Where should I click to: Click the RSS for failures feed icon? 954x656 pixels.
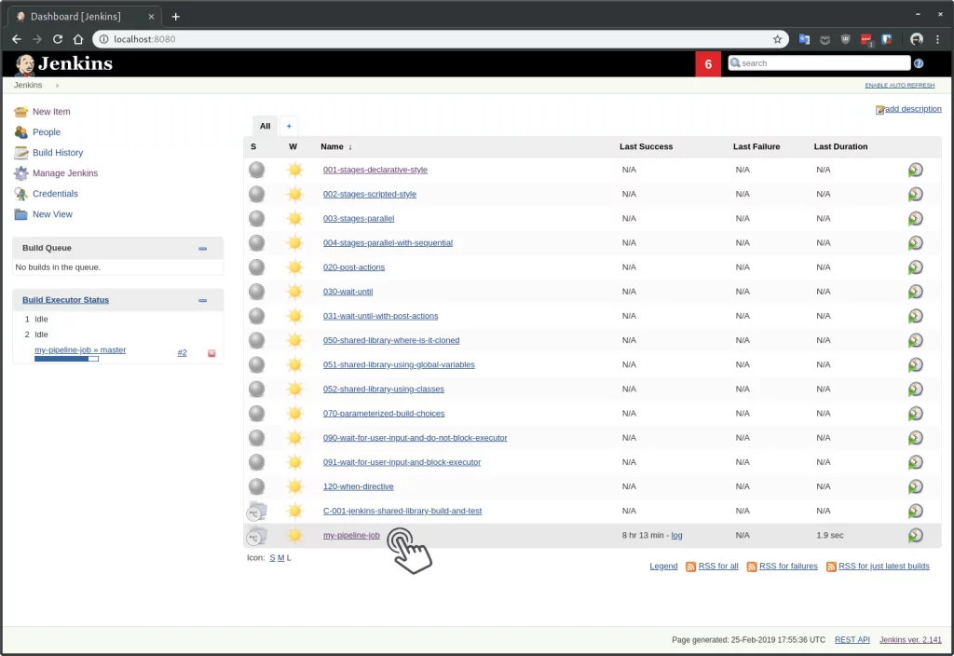tap(752, 567)
